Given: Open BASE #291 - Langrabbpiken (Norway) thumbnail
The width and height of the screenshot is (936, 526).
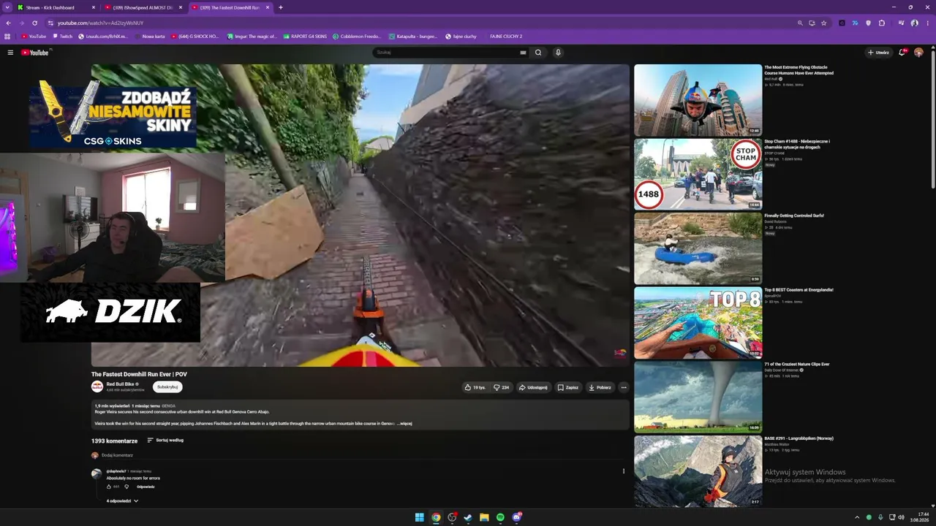Looking at the screenshot, I should 698,471.
